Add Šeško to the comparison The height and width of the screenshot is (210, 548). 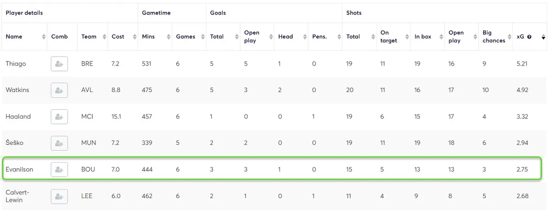59,143
